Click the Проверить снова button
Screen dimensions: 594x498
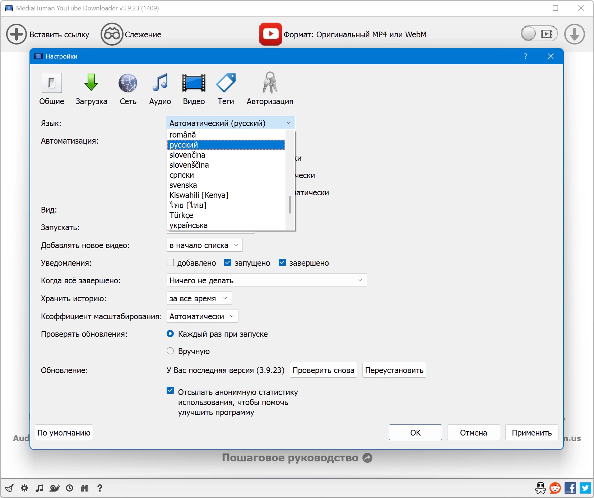(323, 370)
